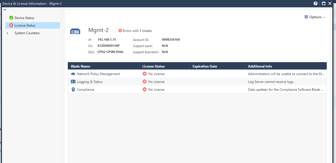The image size is (336, 163).
Task: Click the red error icon beside 'Errors with 3 blades'
Action: (x=120, y=31)
